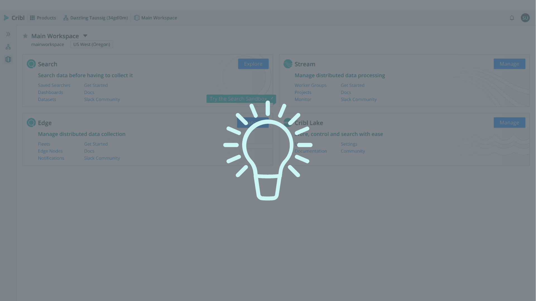
Task: Click the Cribl logo in header
Action: pos(14,18)
